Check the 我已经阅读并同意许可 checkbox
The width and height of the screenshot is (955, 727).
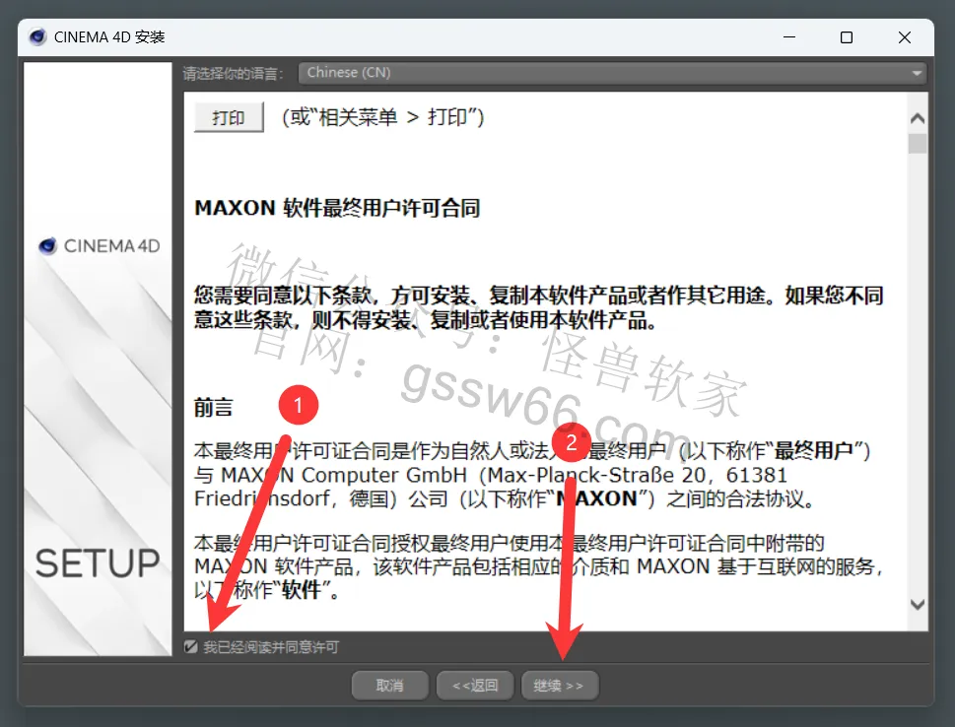tap(191, 646)
